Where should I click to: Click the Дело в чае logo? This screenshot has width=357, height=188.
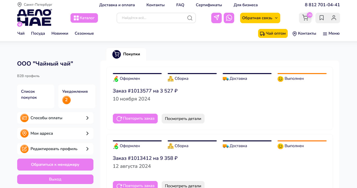pyautogui.click(x=35, y=18)
